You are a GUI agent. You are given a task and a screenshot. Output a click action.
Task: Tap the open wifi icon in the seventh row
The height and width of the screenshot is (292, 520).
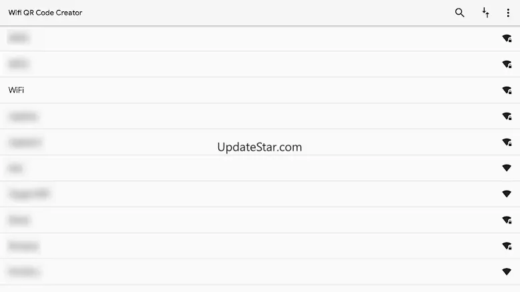coord(507,194)
